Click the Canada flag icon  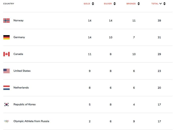6,54
